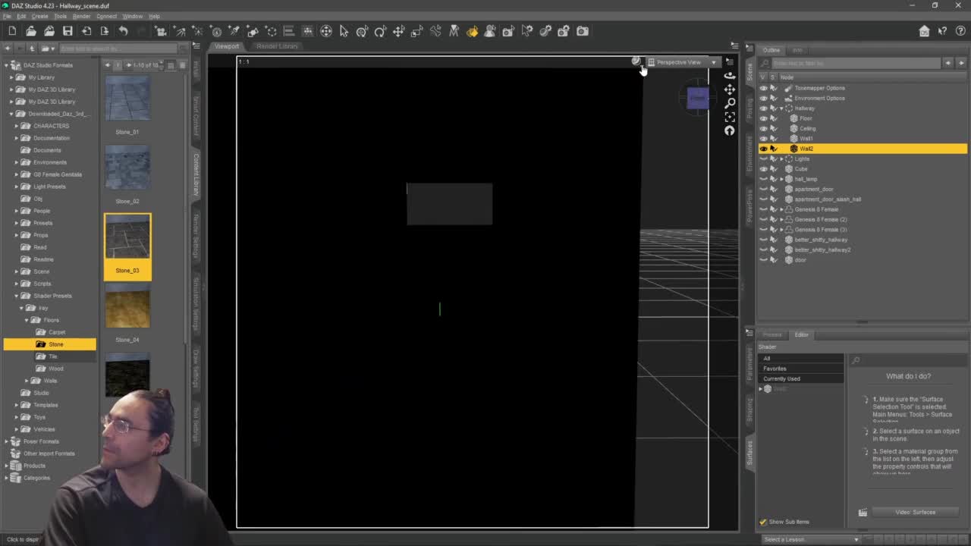971x546 pixels.
Task: Open the Perspective View dropdown
Action: coord(681,62)
